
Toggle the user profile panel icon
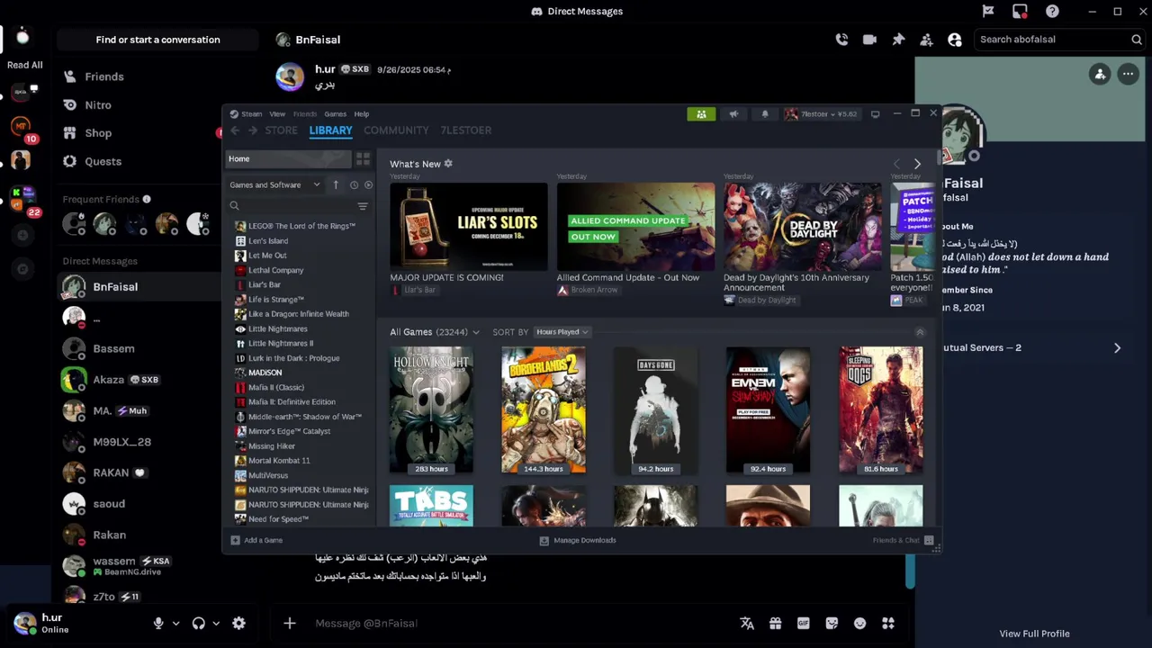(x=955, y=40)
